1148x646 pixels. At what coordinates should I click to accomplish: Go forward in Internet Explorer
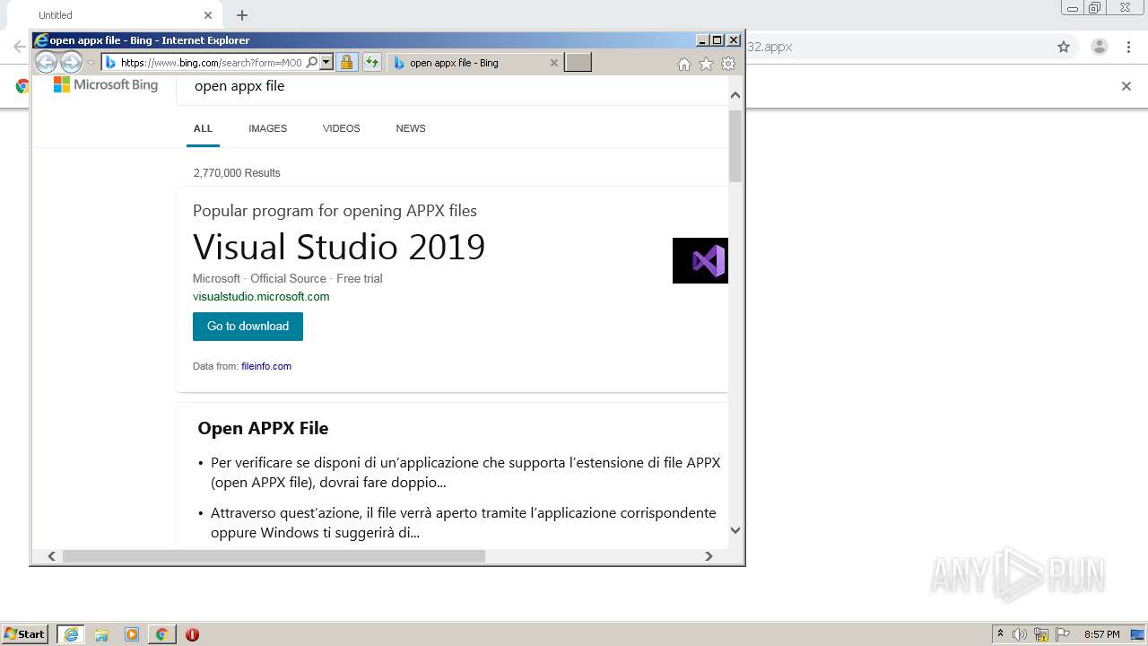point(71,63)
